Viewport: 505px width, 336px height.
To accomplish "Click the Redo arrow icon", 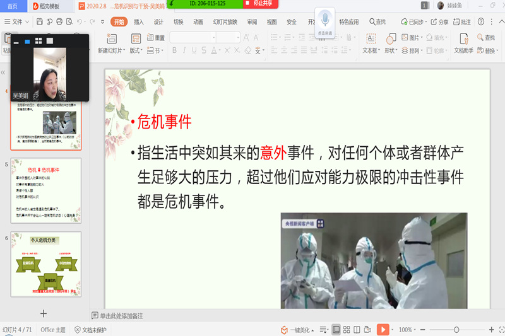I will point(92,21).
